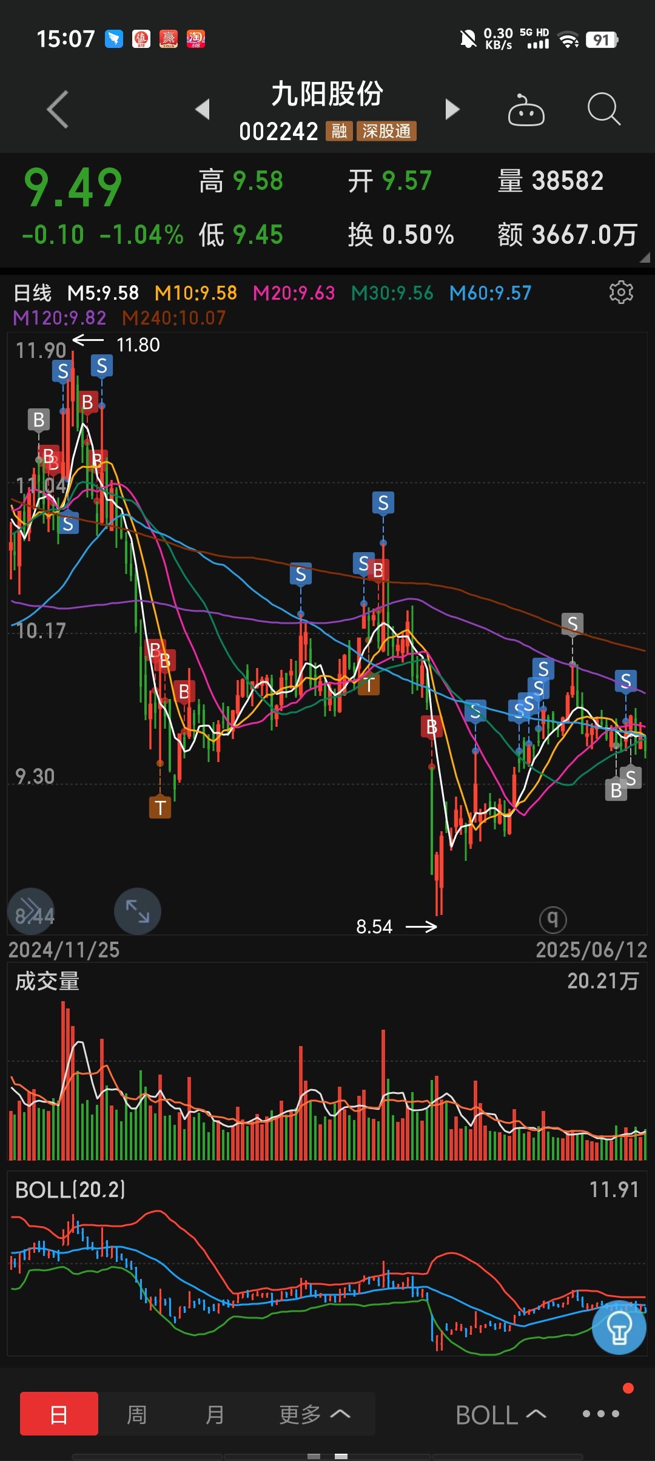
Task: Open the robot assistant icon
Action: click(526, 110)
